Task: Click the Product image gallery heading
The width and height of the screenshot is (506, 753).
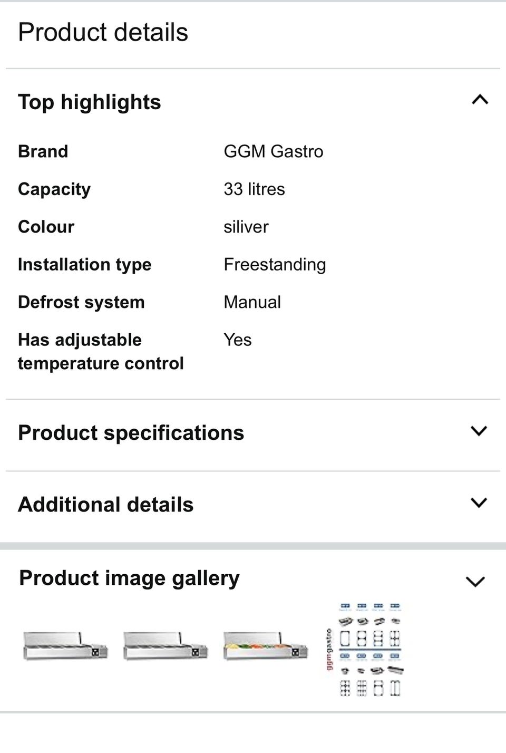Action: pos(129,578)
